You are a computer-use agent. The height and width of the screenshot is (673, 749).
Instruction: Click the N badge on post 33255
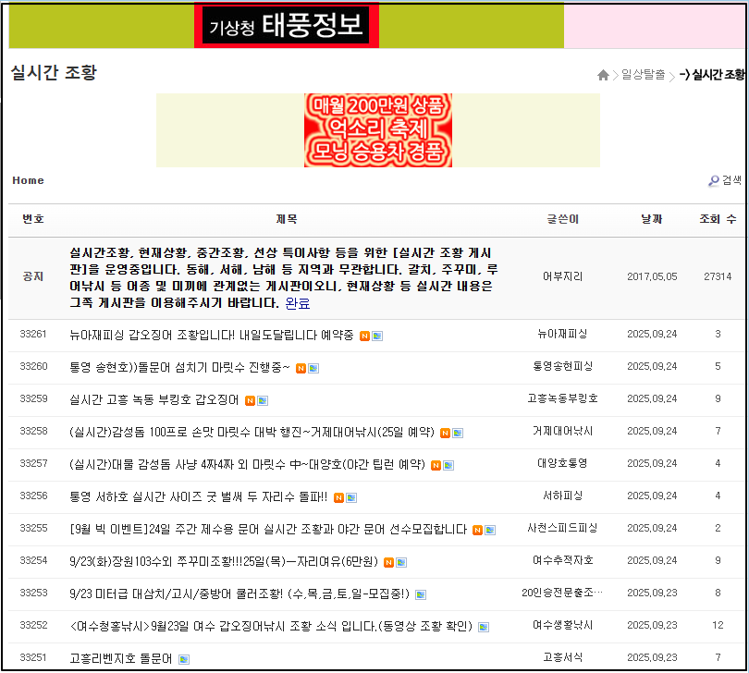coord(476,531)
